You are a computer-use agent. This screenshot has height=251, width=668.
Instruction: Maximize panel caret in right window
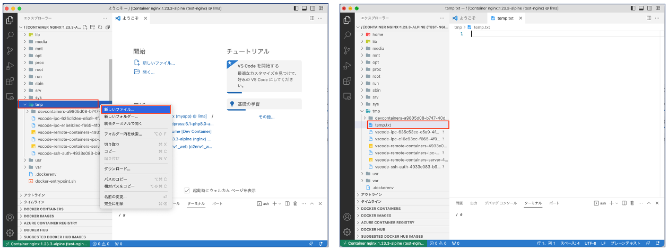click(650, 203)
